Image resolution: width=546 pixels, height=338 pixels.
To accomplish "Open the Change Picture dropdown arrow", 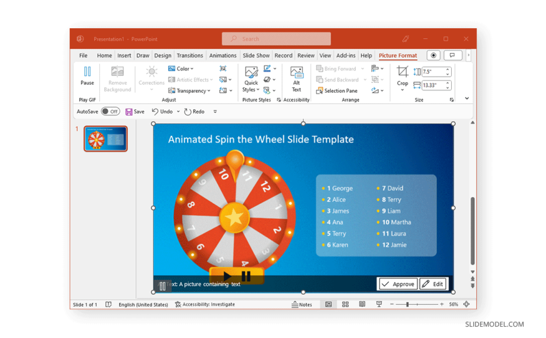I will 230,80.
